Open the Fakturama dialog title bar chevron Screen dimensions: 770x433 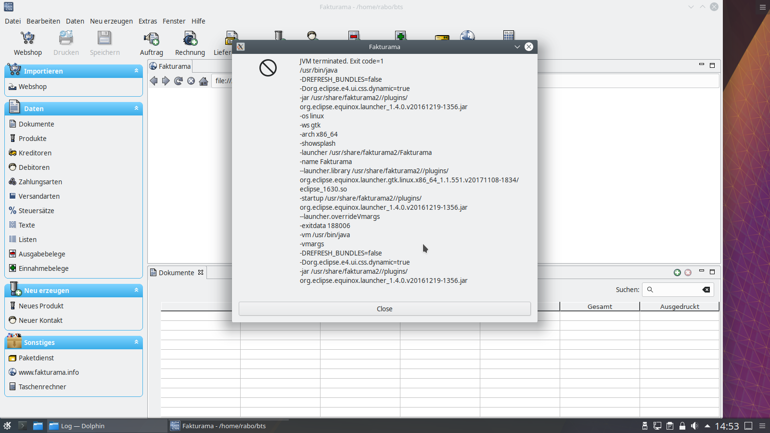(x=517, y=47)
